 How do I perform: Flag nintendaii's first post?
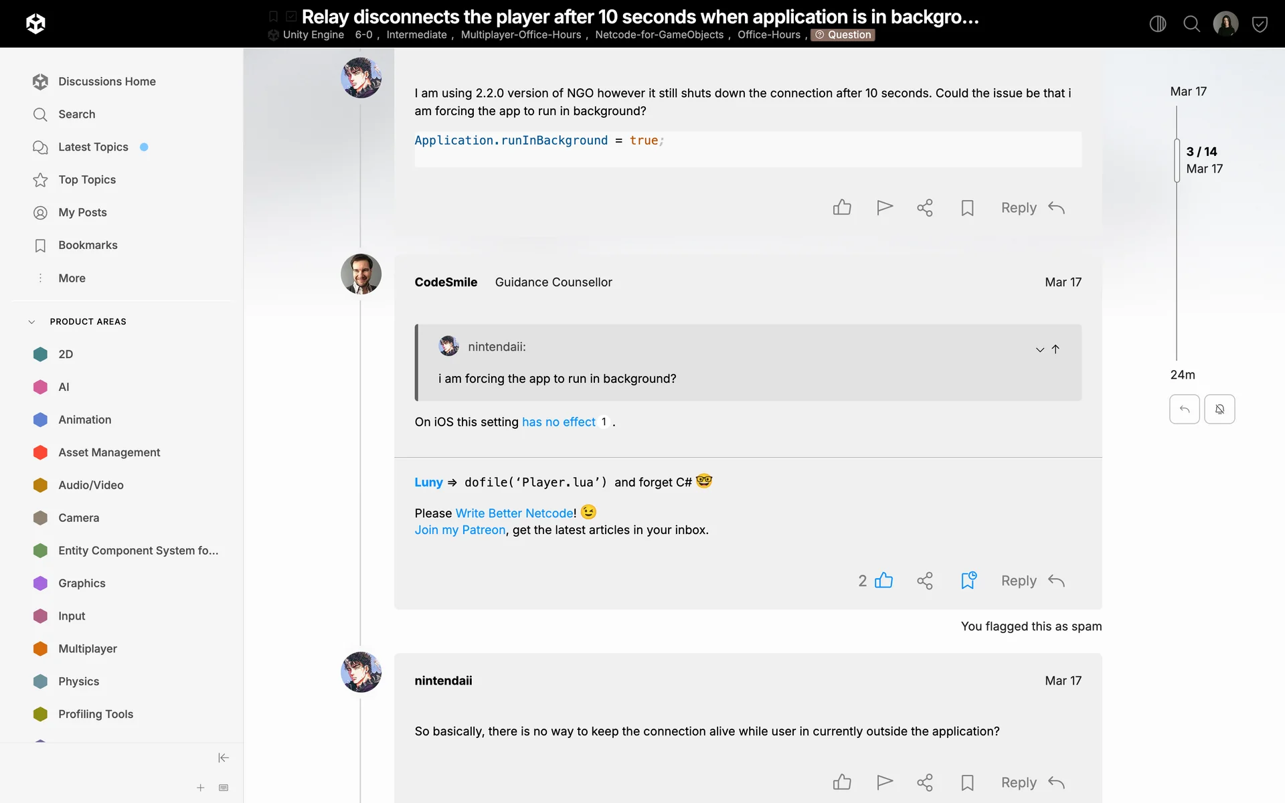[x=884, y=207]
